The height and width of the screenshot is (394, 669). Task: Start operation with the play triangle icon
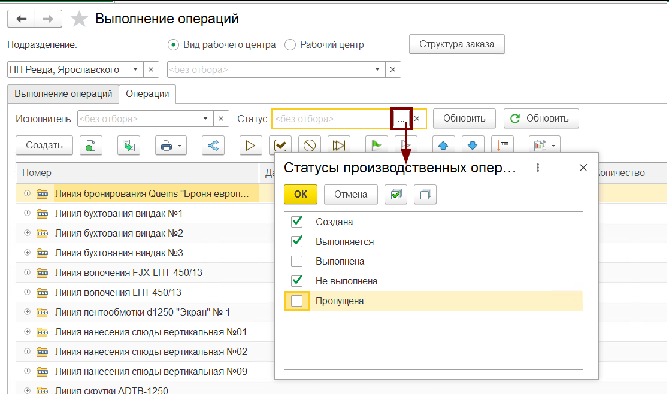tap(250, 146)
